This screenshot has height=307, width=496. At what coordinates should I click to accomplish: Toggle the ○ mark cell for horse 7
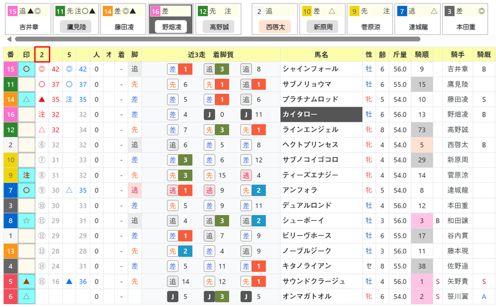click(x=27, y=190)
